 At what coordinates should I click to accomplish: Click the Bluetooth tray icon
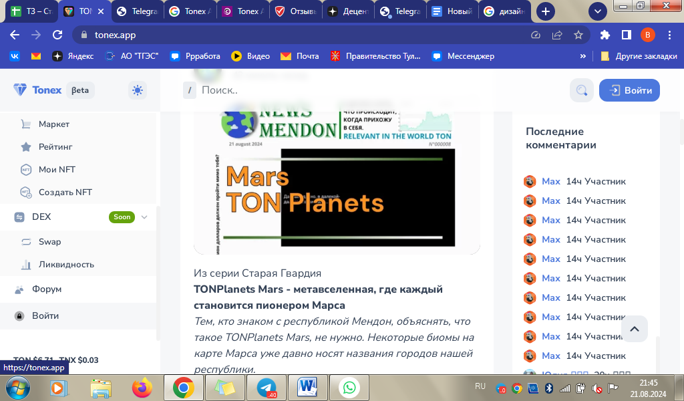click(549, 388)
